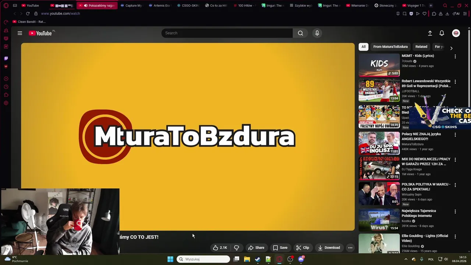Screen dimensions: 471x265
Task: Open the Opera GX main menu logo
Action: click(x=6, y=6)
